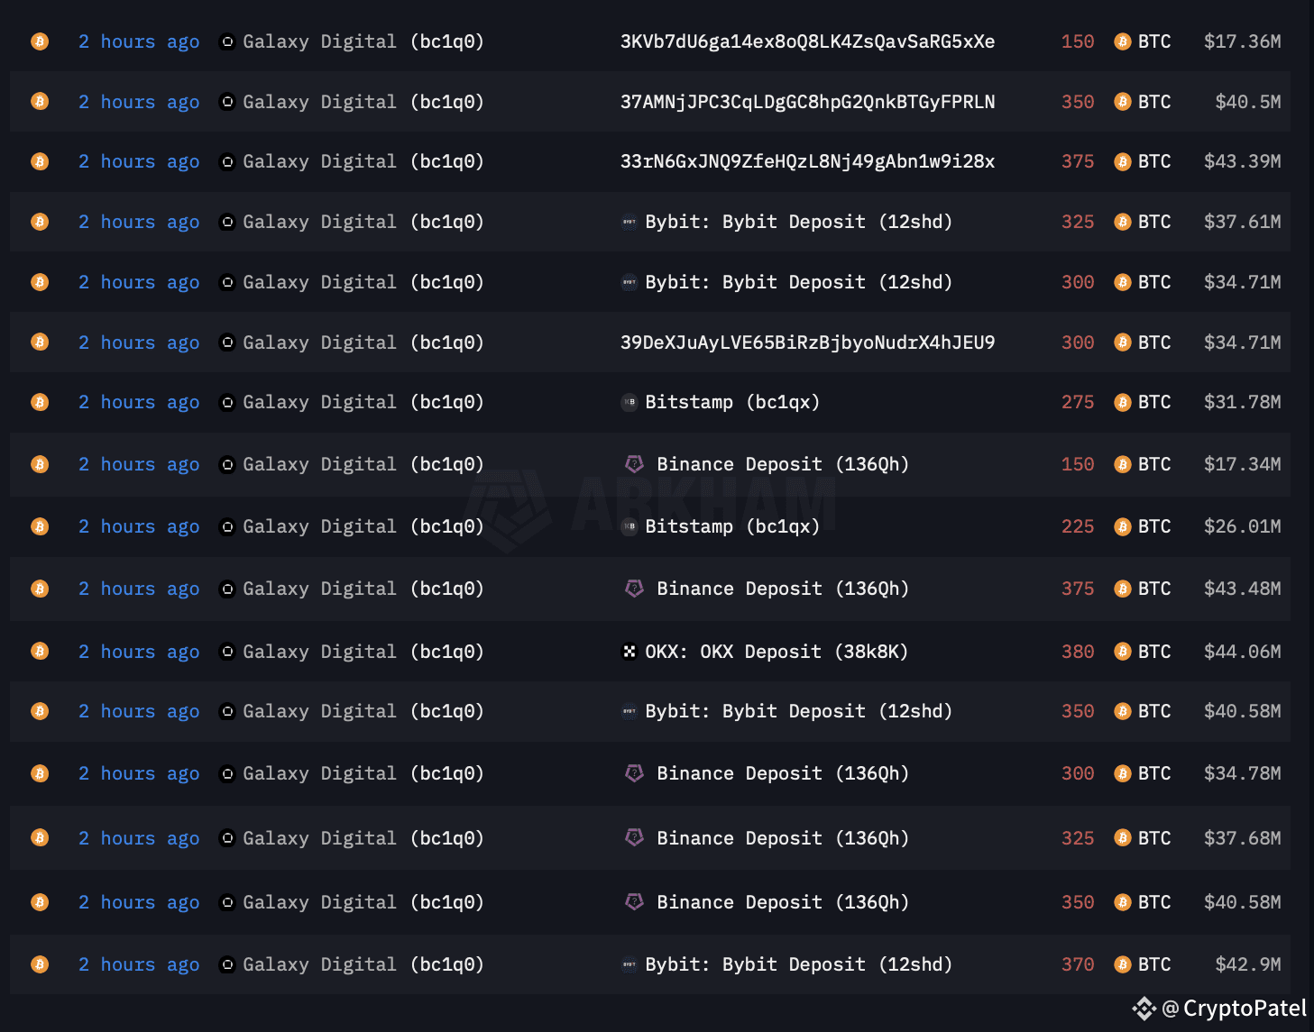
Task: Click the BTC coin icon beside $40.5M
Action: point(1122,102)
